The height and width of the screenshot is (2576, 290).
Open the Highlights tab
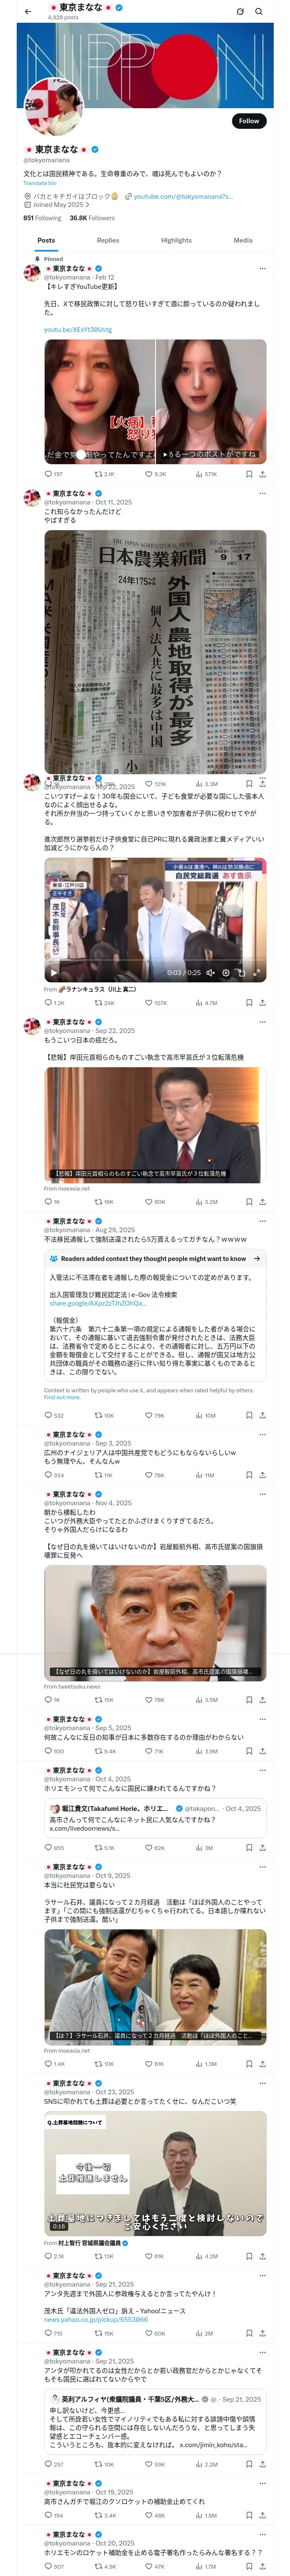click(x=176, y=240)
